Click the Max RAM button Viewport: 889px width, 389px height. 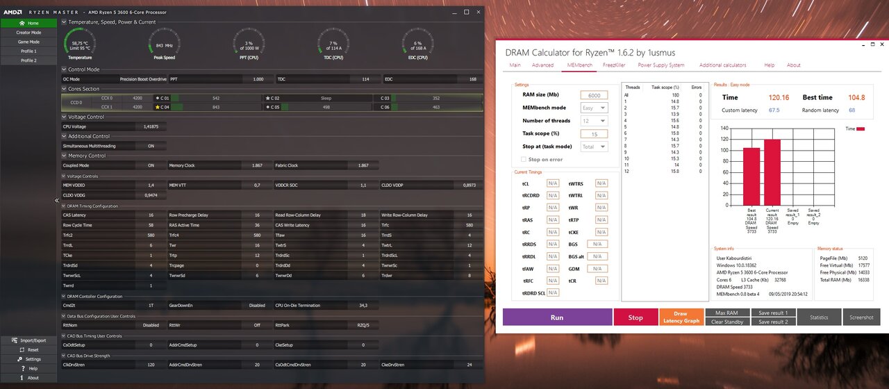(x=726, y=313)
